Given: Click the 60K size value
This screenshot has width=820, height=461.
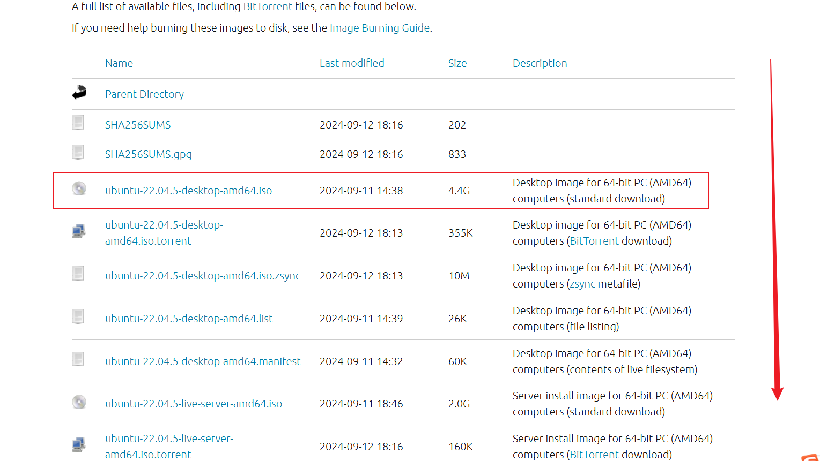Looking at the screenshot, I should (x=457, y=361).
